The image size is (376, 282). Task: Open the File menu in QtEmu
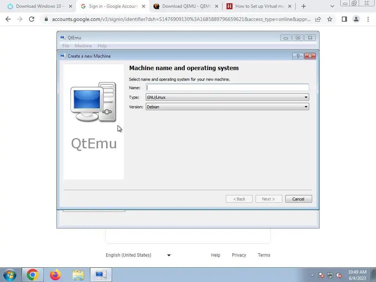[x=66, y=46]
